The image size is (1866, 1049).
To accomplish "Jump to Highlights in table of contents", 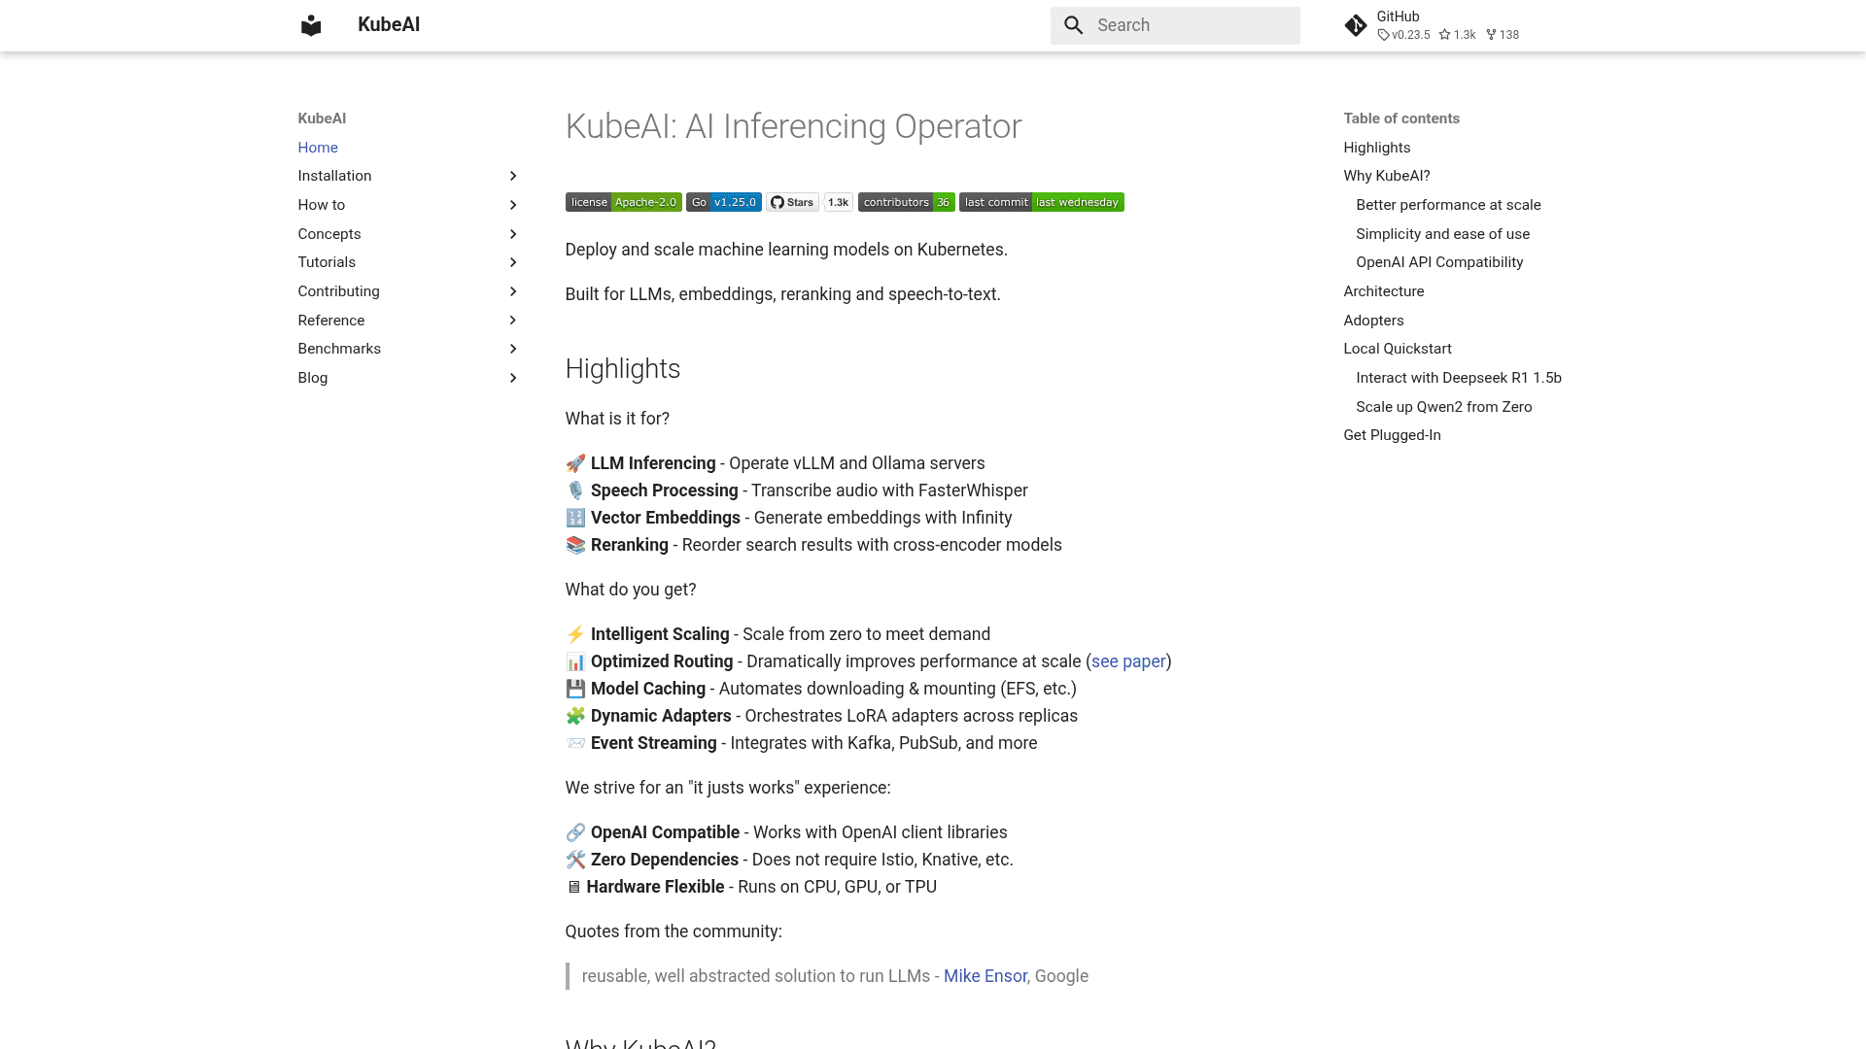I will [1376, 148].
